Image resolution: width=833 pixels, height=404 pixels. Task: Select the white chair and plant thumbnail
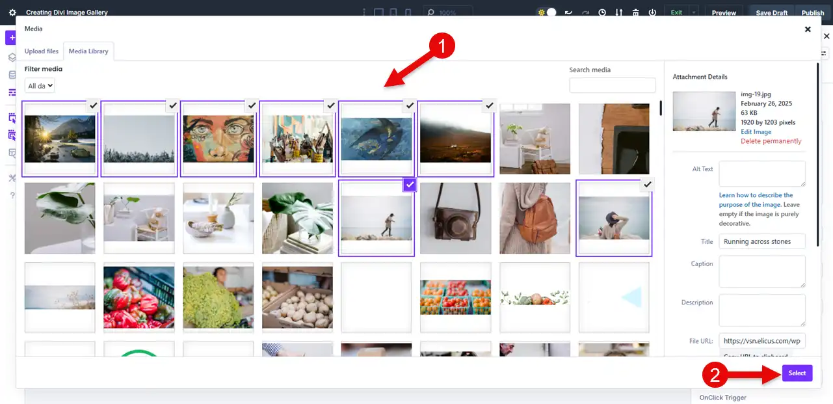click(535, 139)
